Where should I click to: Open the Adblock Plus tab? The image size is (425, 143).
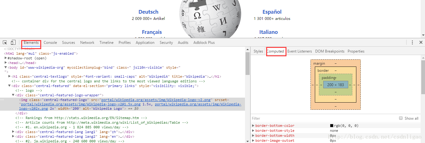(x=204, y=43)
